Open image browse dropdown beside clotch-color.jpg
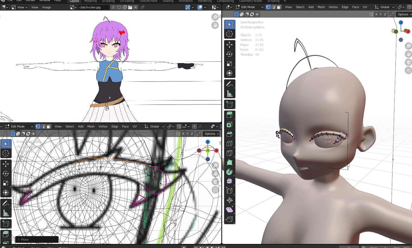The image size is (412, 248). click(73, 7)
